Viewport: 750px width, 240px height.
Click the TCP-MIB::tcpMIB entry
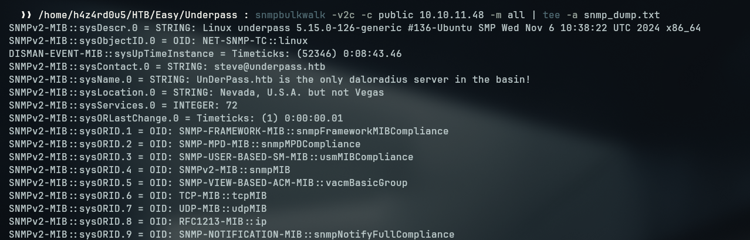[222, 195]
